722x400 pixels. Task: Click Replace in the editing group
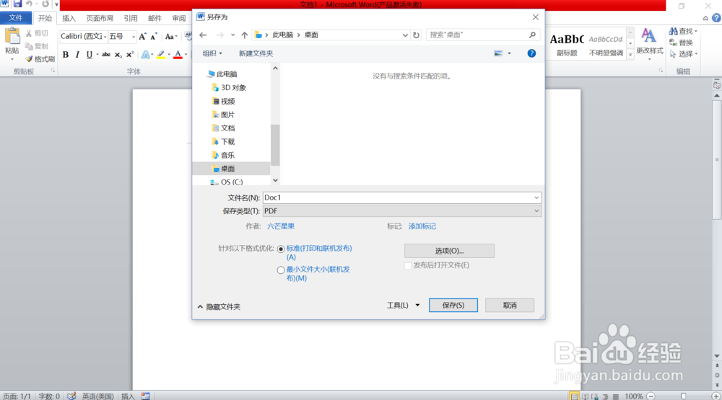[681, 43]
